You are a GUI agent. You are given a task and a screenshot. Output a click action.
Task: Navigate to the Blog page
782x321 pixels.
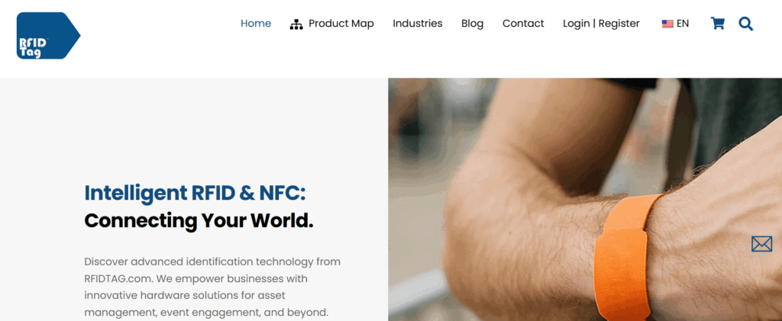(x=472, y=24)
